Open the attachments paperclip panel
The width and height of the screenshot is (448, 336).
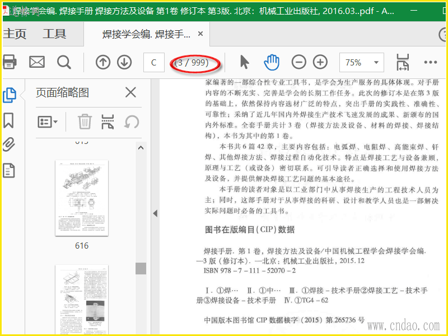[8, 144]
